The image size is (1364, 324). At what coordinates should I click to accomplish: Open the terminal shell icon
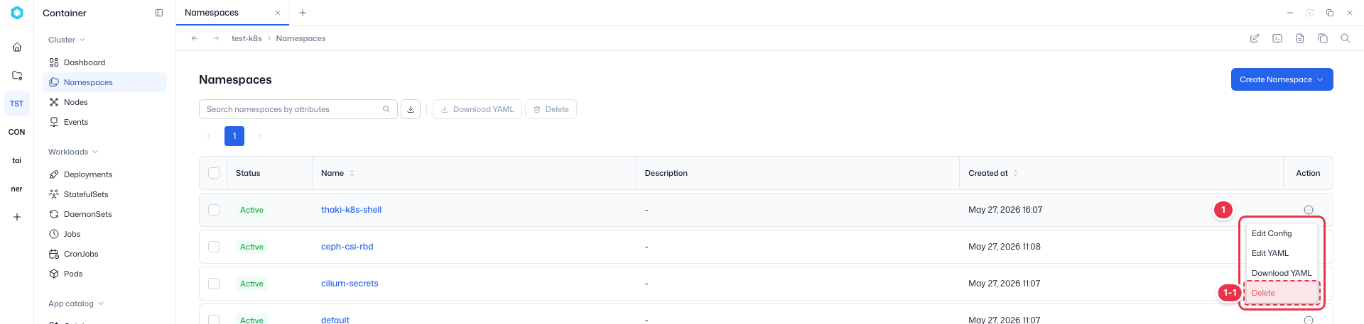1277,38
